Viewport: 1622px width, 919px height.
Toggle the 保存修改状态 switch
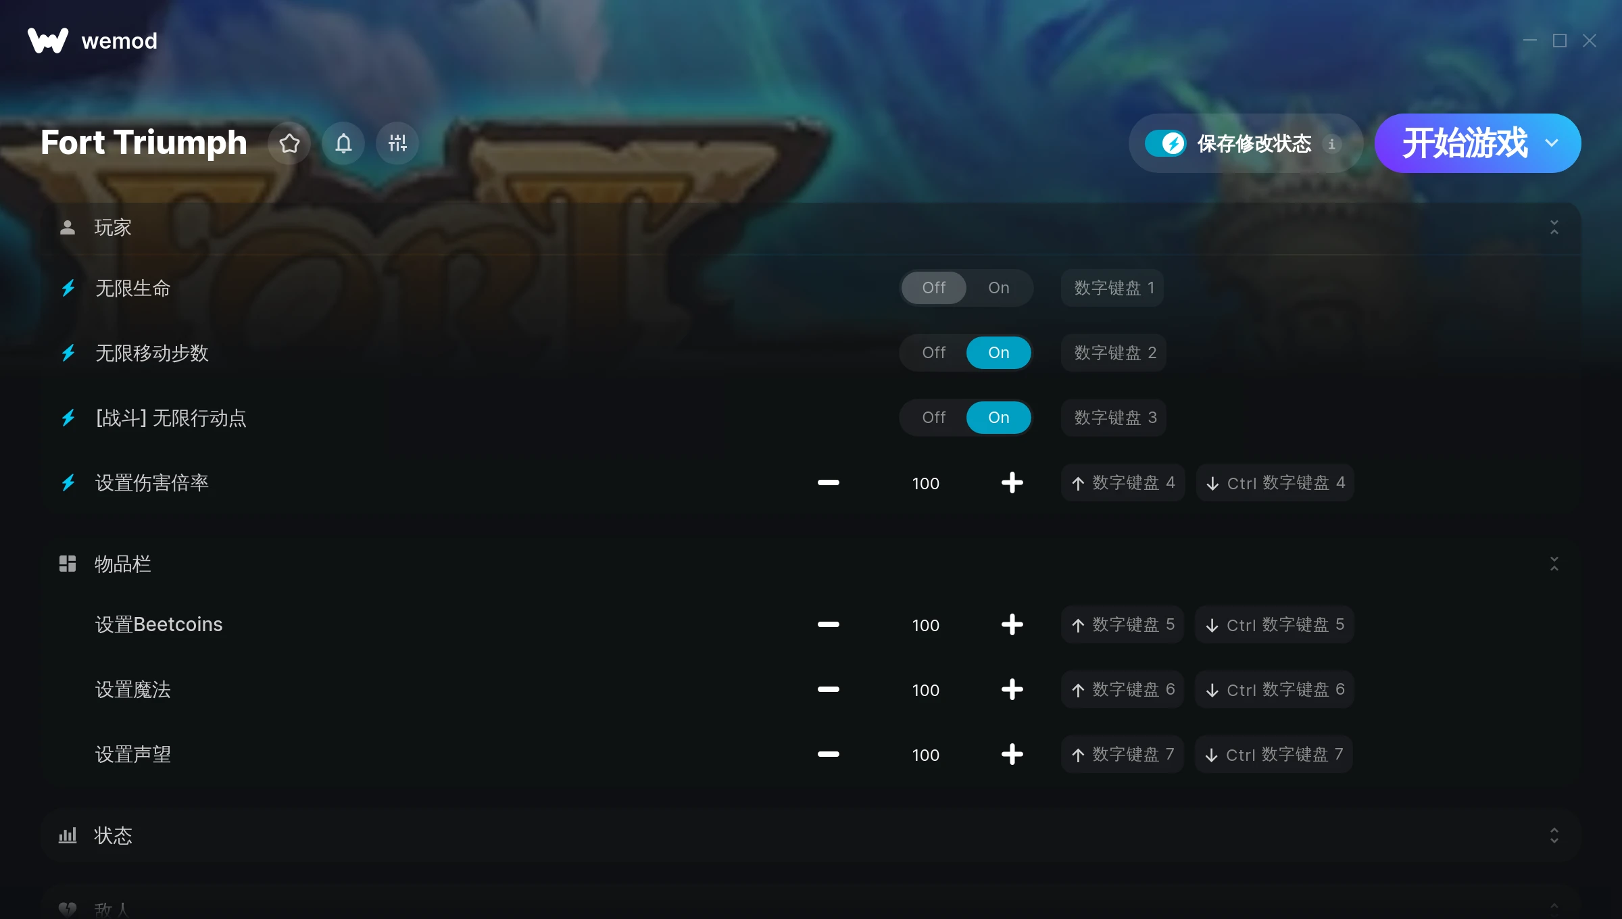[1165, 143]
